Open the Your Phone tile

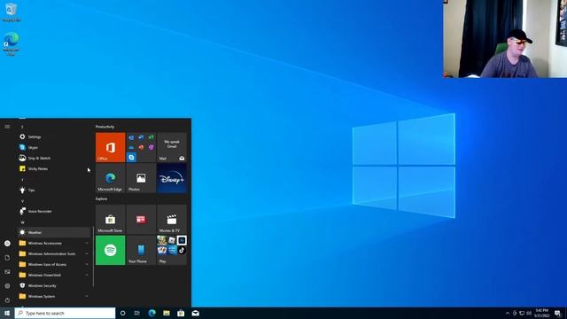point(141,250)
